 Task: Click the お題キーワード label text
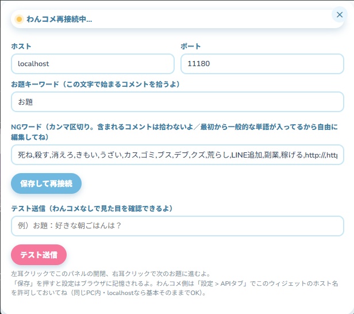click(95, 85)
